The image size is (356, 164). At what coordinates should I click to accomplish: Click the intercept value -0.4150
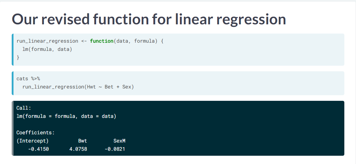pos(38,149)
